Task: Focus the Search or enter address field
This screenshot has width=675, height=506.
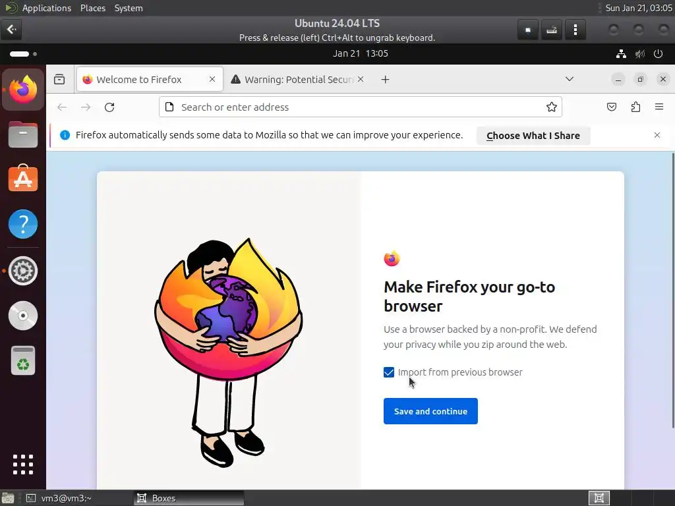Action: click(361, 107)
